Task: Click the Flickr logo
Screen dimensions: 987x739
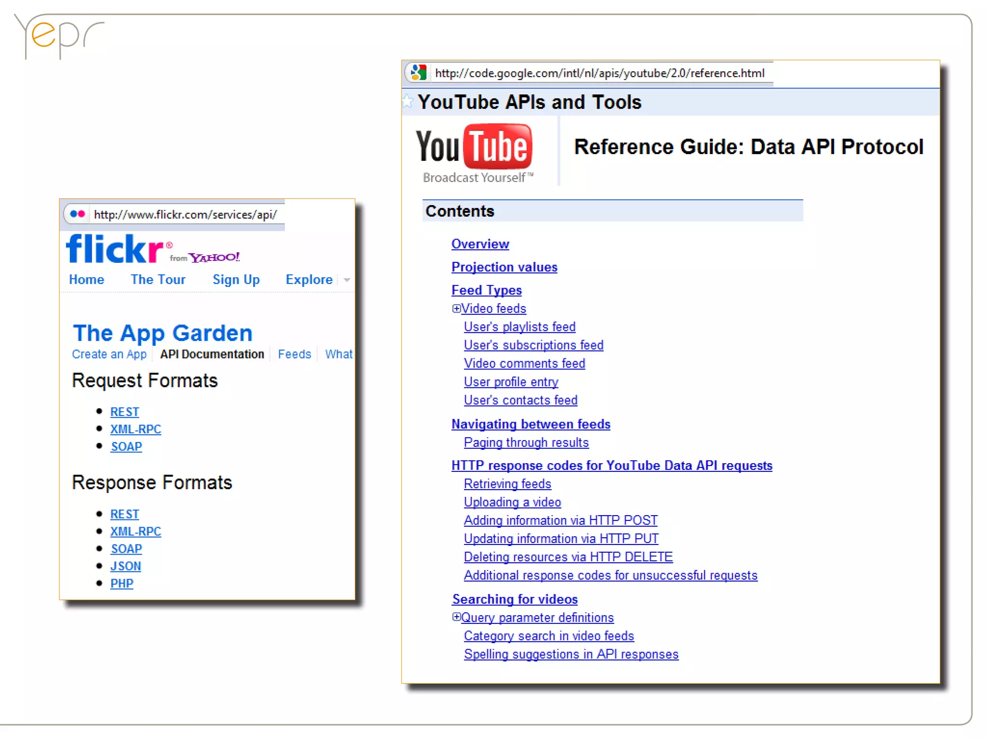Action: pos(116,249)
